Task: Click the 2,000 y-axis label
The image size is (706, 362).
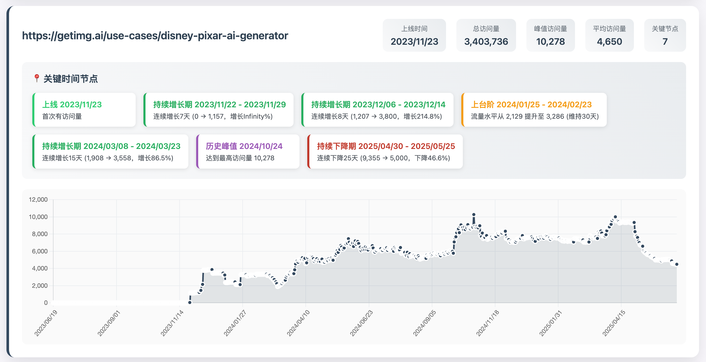Action: [40, 285]
